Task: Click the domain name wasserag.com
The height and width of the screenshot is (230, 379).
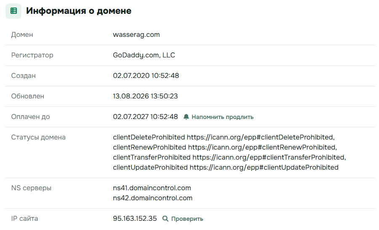Action: (x=136, y=34)
